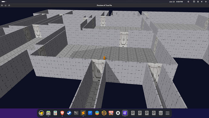The image size is (209, 118).
Task: Open Settings with the gear icon in the dock
Action: pyautogui.click(x=118, y=113)
